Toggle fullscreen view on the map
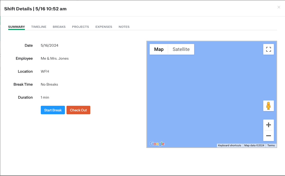This screenshot has width=285, height=176. pyautogui.click(x=268, y=49)
